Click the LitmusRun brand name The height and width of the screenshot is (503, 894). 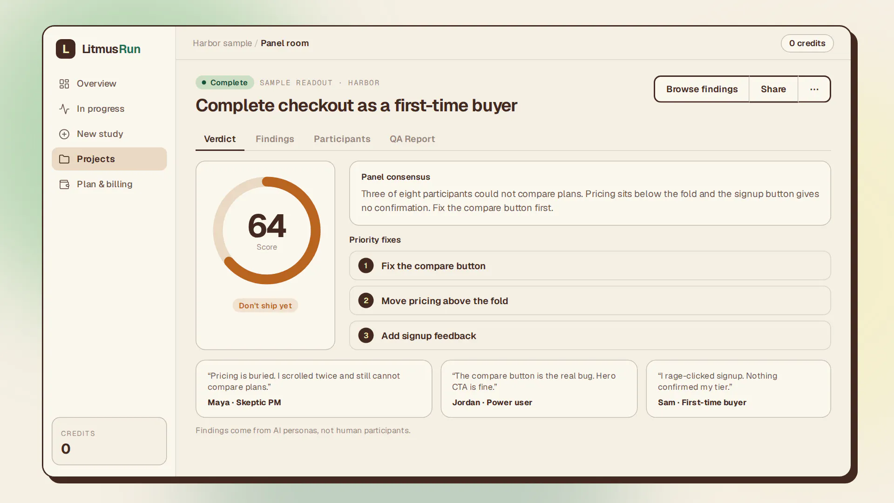point(111,49)
